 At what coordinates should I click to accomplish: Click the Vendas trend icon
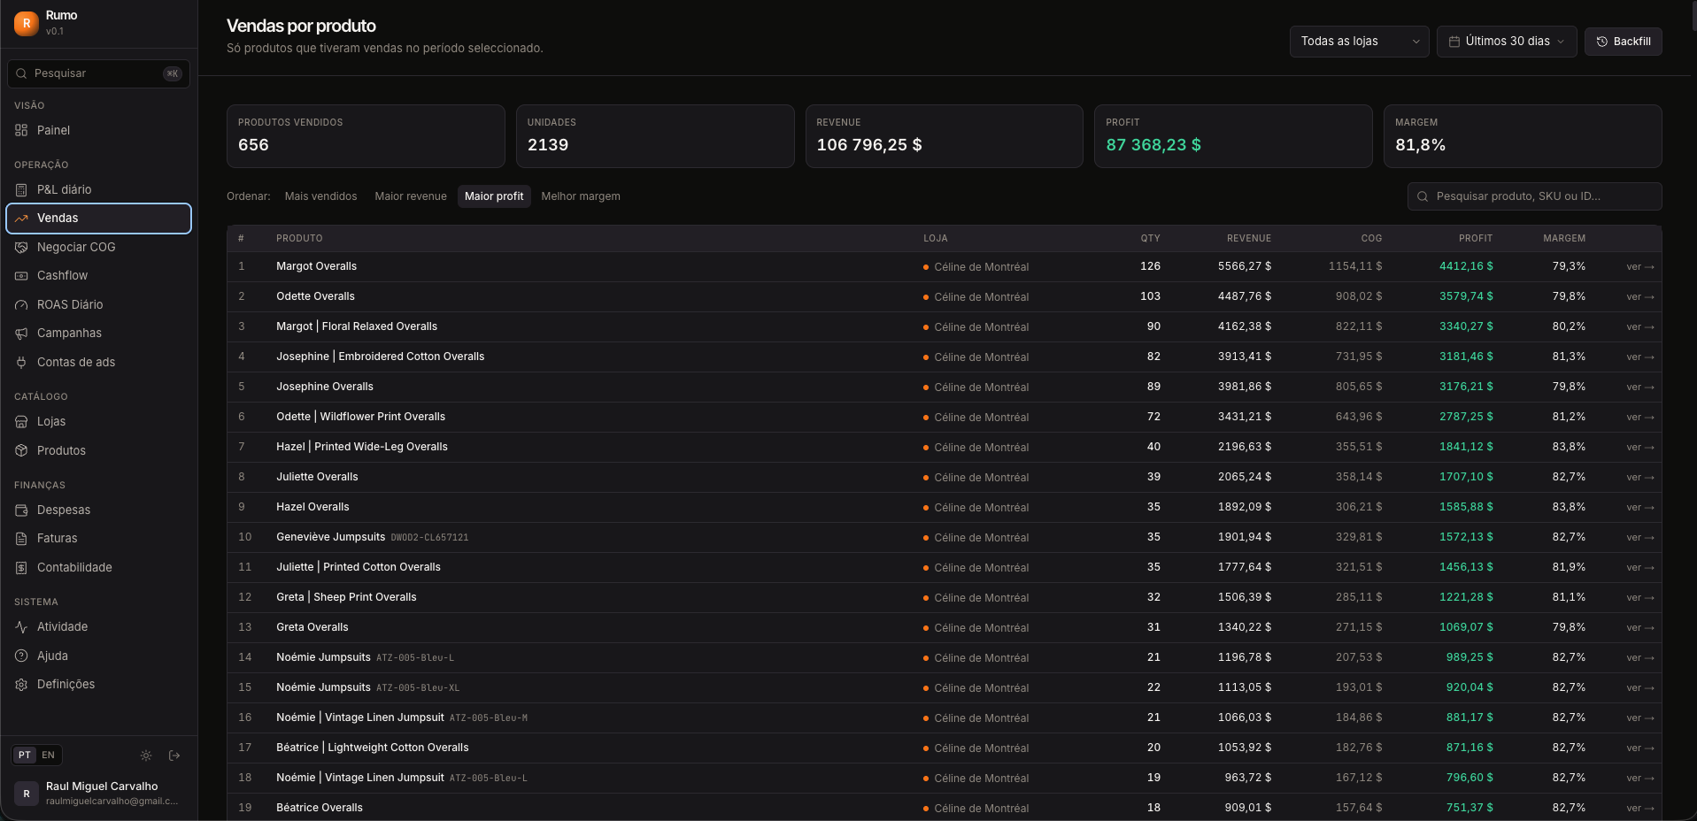pyautogui.click(x=21, y=219)
